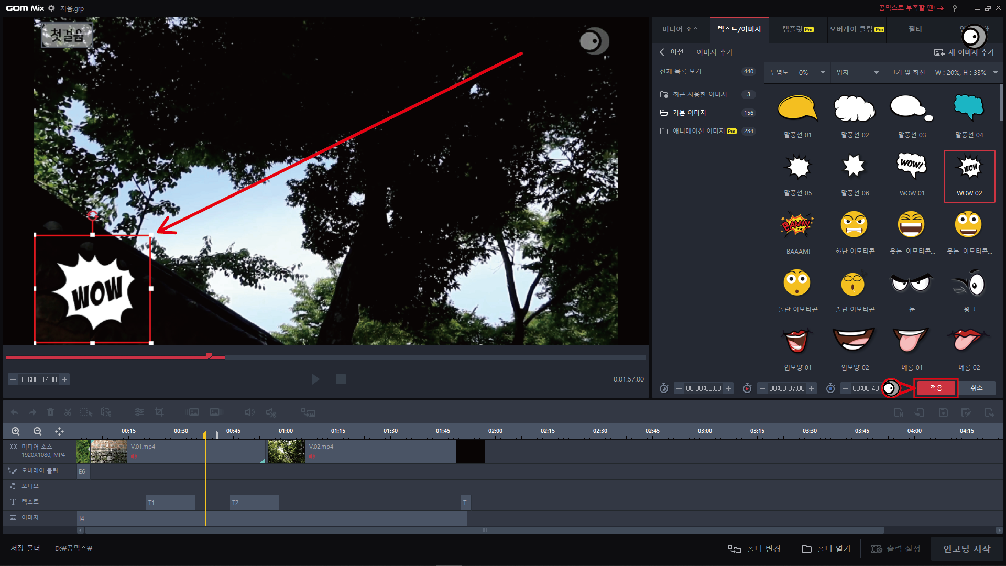1006x566 pixels.
Task: Click the preview seek bar handle
Action: tap(209, 356)
